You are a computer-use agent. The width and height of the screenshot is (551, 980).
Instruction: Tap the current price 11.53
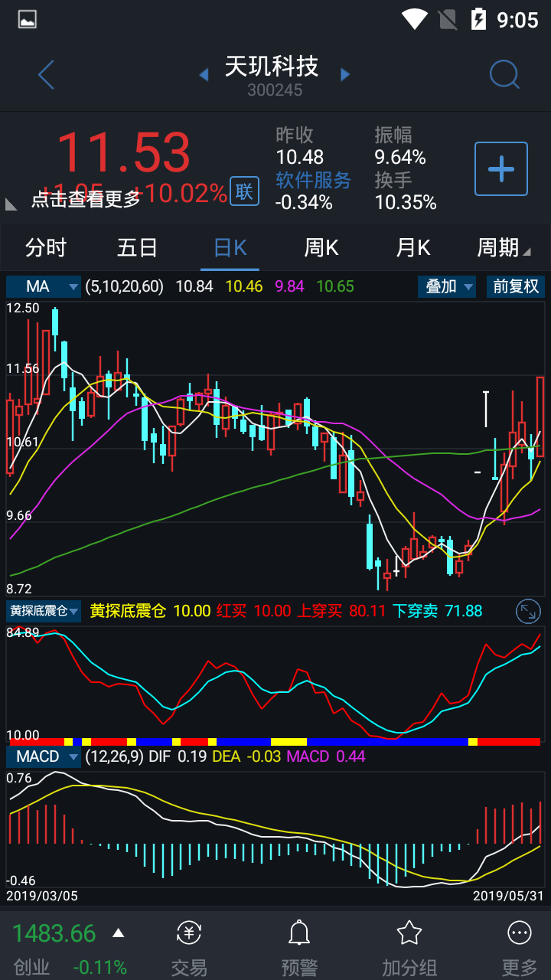pos(122,152)
